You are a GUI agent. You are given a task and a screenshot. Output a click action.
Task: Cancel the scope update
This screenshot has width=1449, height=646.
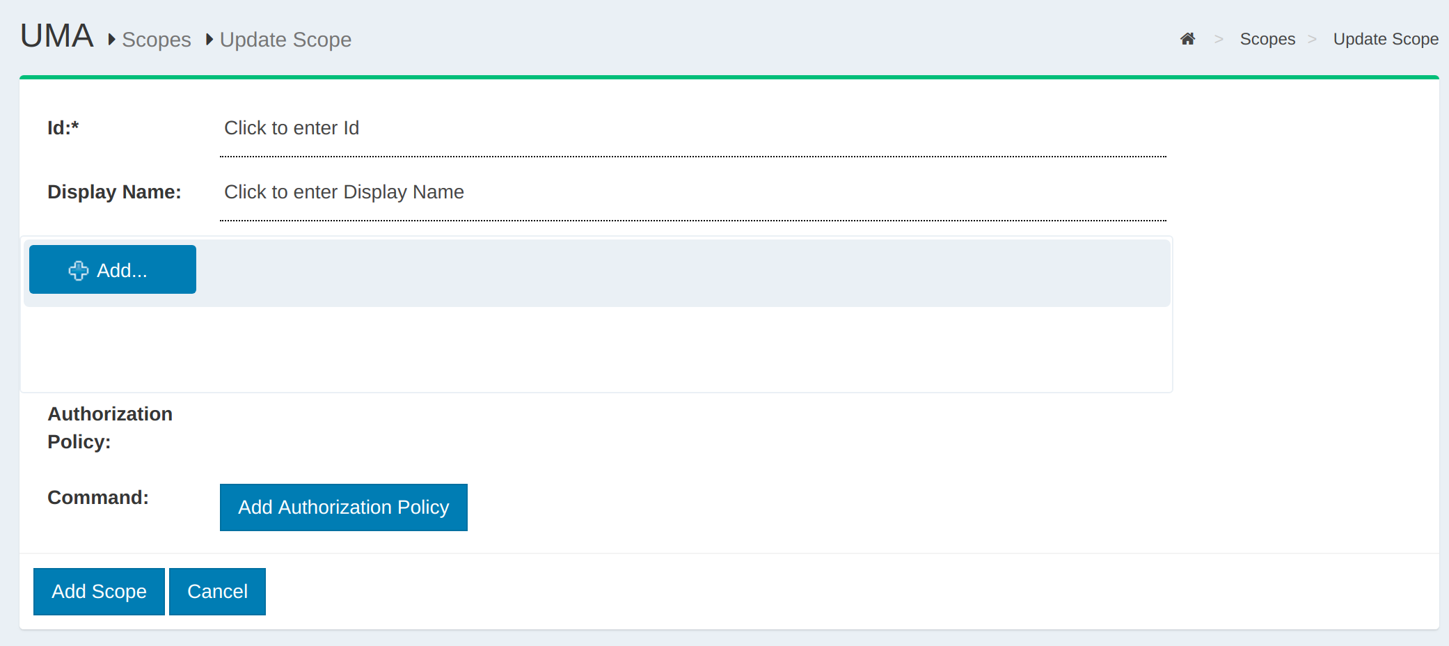pos(217,592)
